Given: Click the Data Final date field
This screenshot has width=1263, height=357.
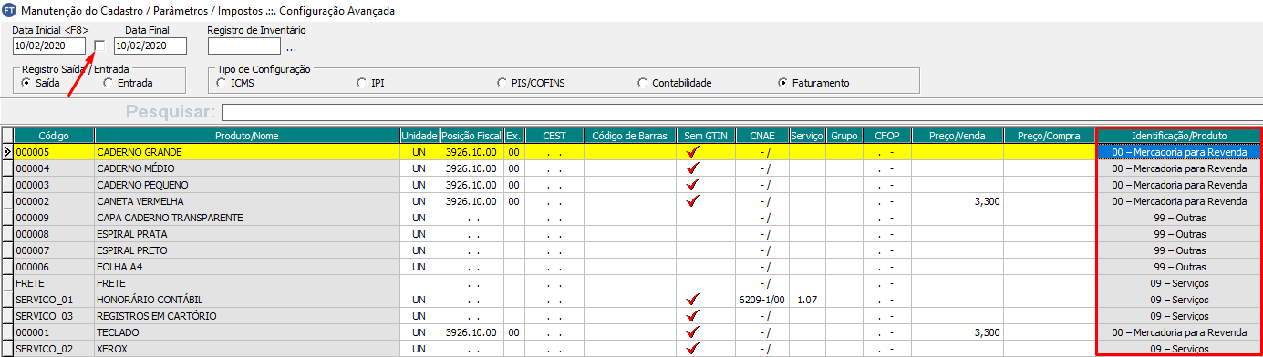Looking at the screenshot, I should [x=150, y=46].
